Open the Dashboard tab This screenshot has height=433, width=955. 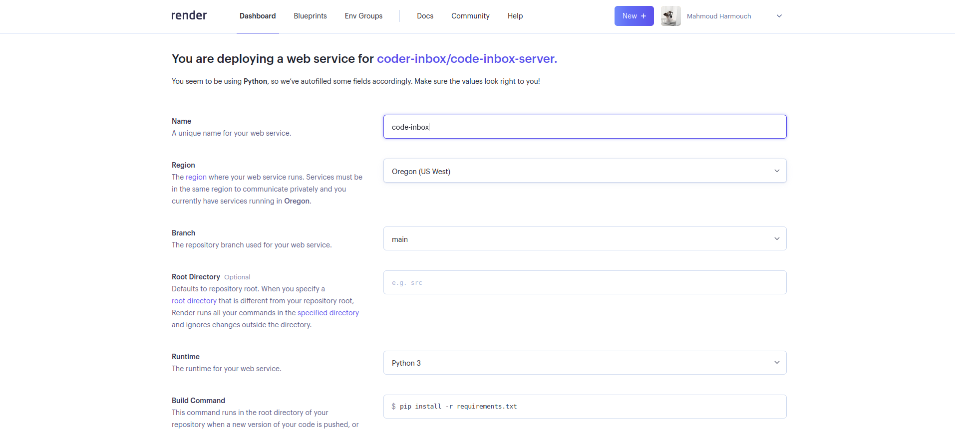tap(258, 16)
